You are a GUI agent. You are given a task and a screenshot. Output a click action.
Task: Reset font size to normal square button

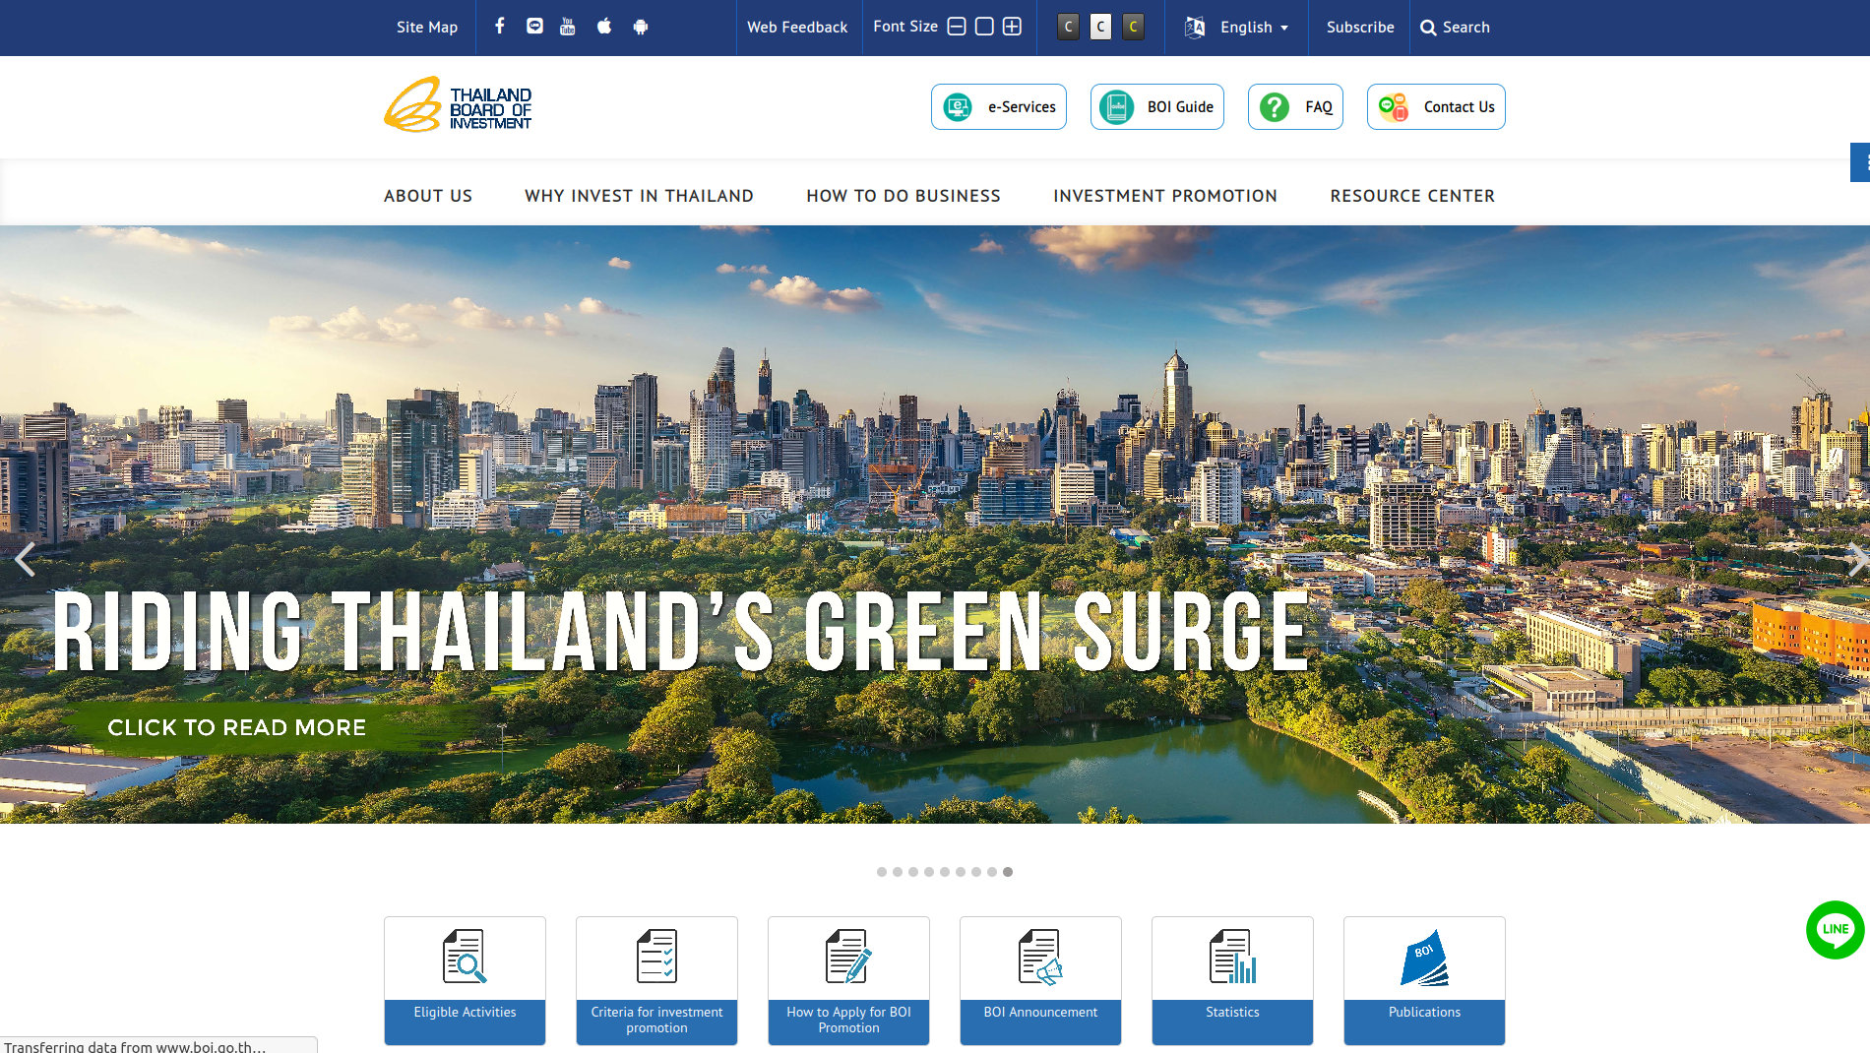pos(984,27)
